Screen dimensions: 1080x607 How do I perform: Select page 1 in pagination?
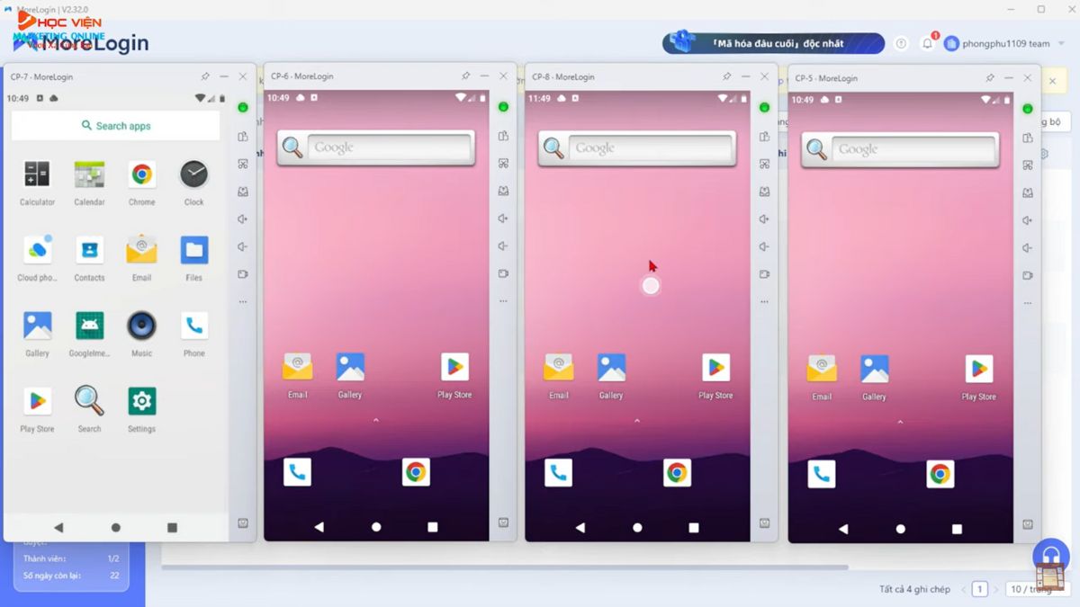click(x=979, y=589)
